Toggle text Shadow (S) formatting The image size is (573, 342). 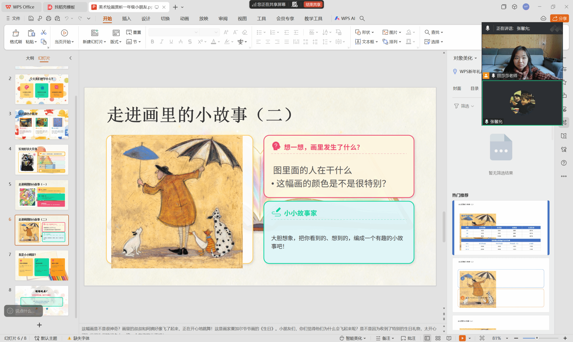pyautogui.click(x=190, y=42)
